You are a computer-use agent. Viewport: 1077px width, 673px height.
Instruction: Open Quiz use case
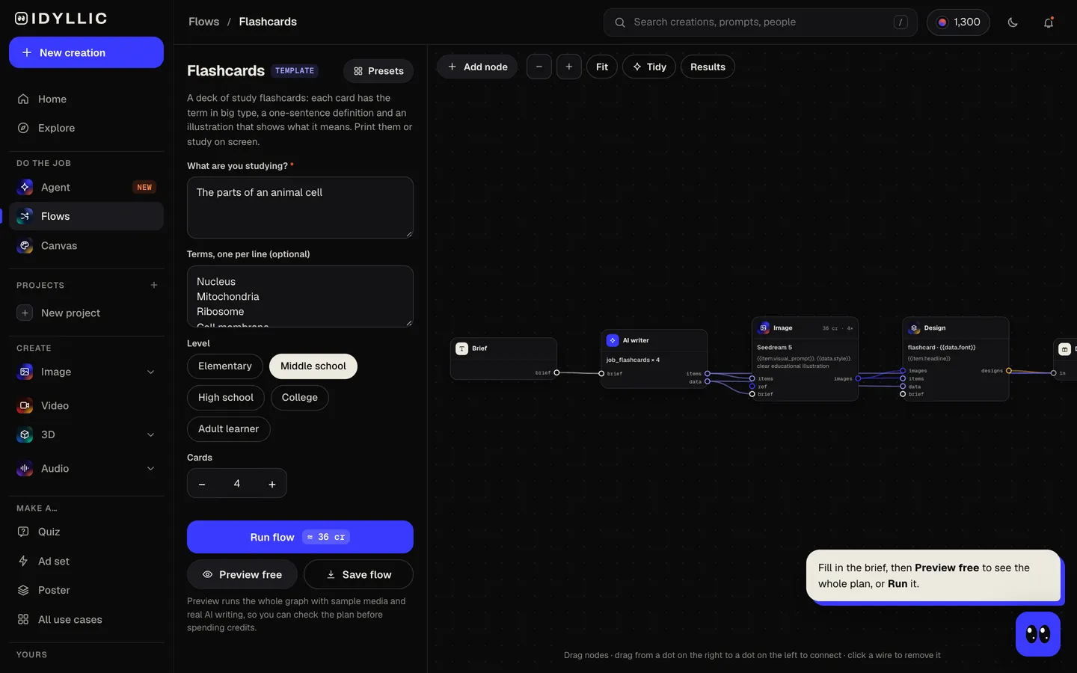pyautogui.click(x=86, y=532)
